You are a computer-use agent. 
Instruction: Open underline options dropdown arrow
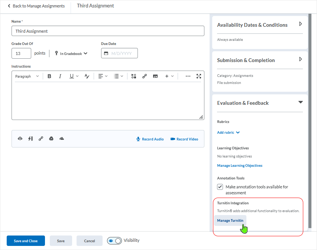click(x=77, y=76)
